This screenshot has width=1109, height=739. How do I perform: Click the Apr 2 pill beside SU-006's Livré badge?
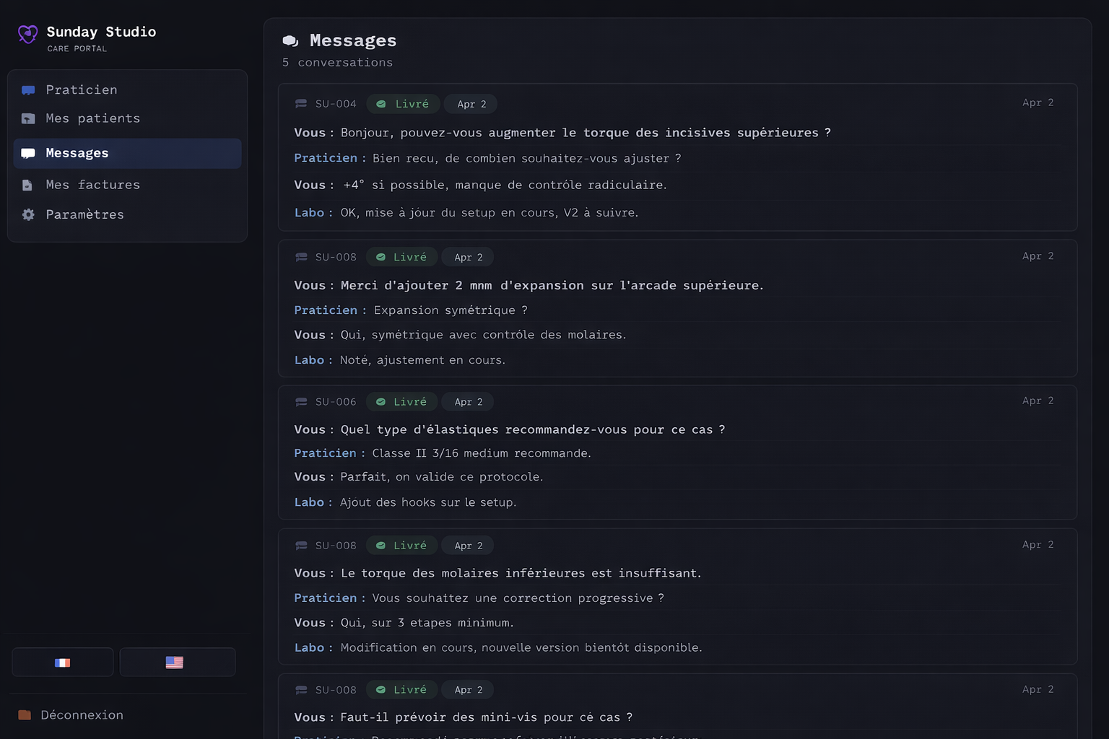coord(469,402)
